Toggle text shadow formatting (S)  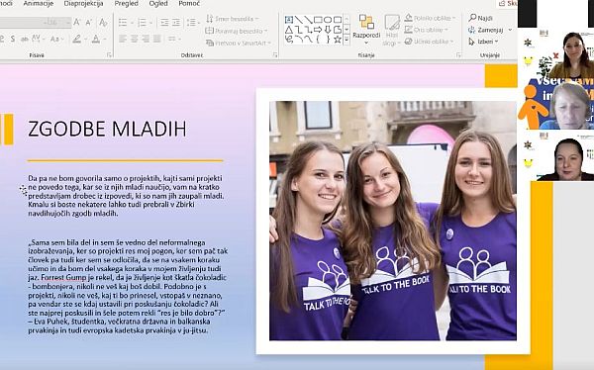tap(13, 39)
